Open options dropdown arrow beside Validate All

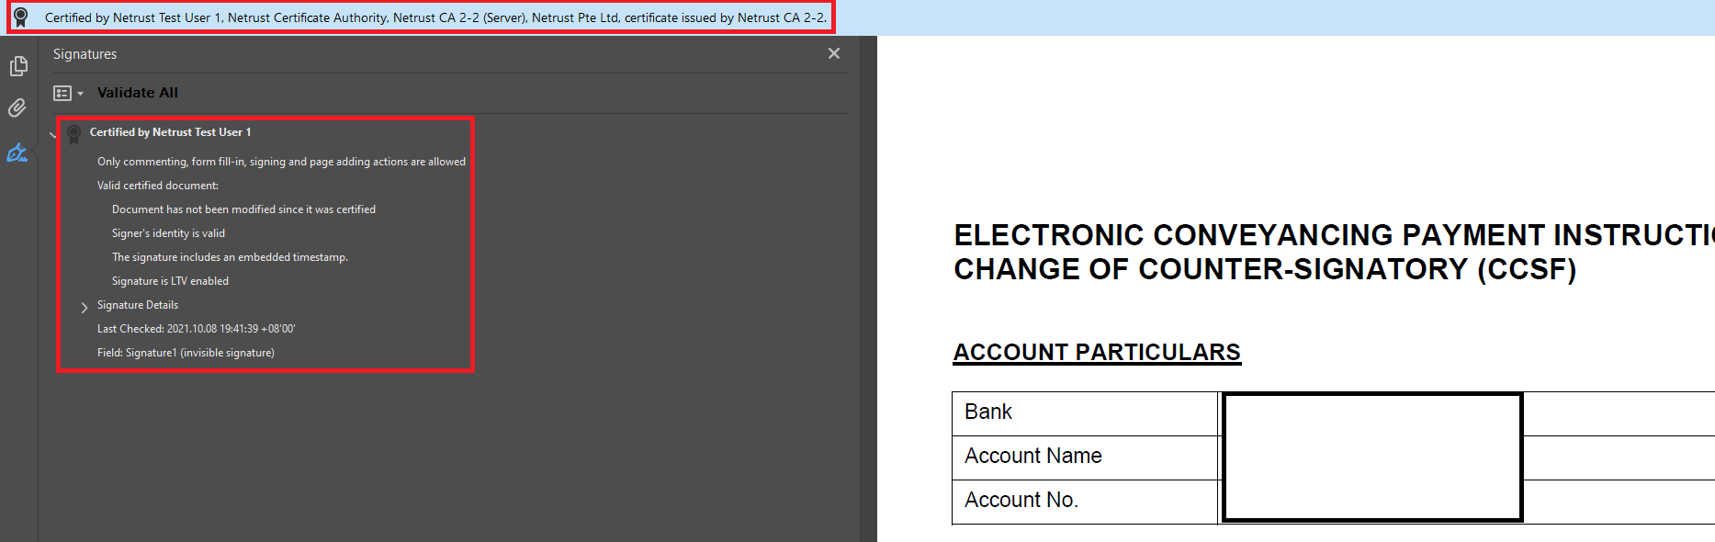pyautogui.click(x=81, y=94)
